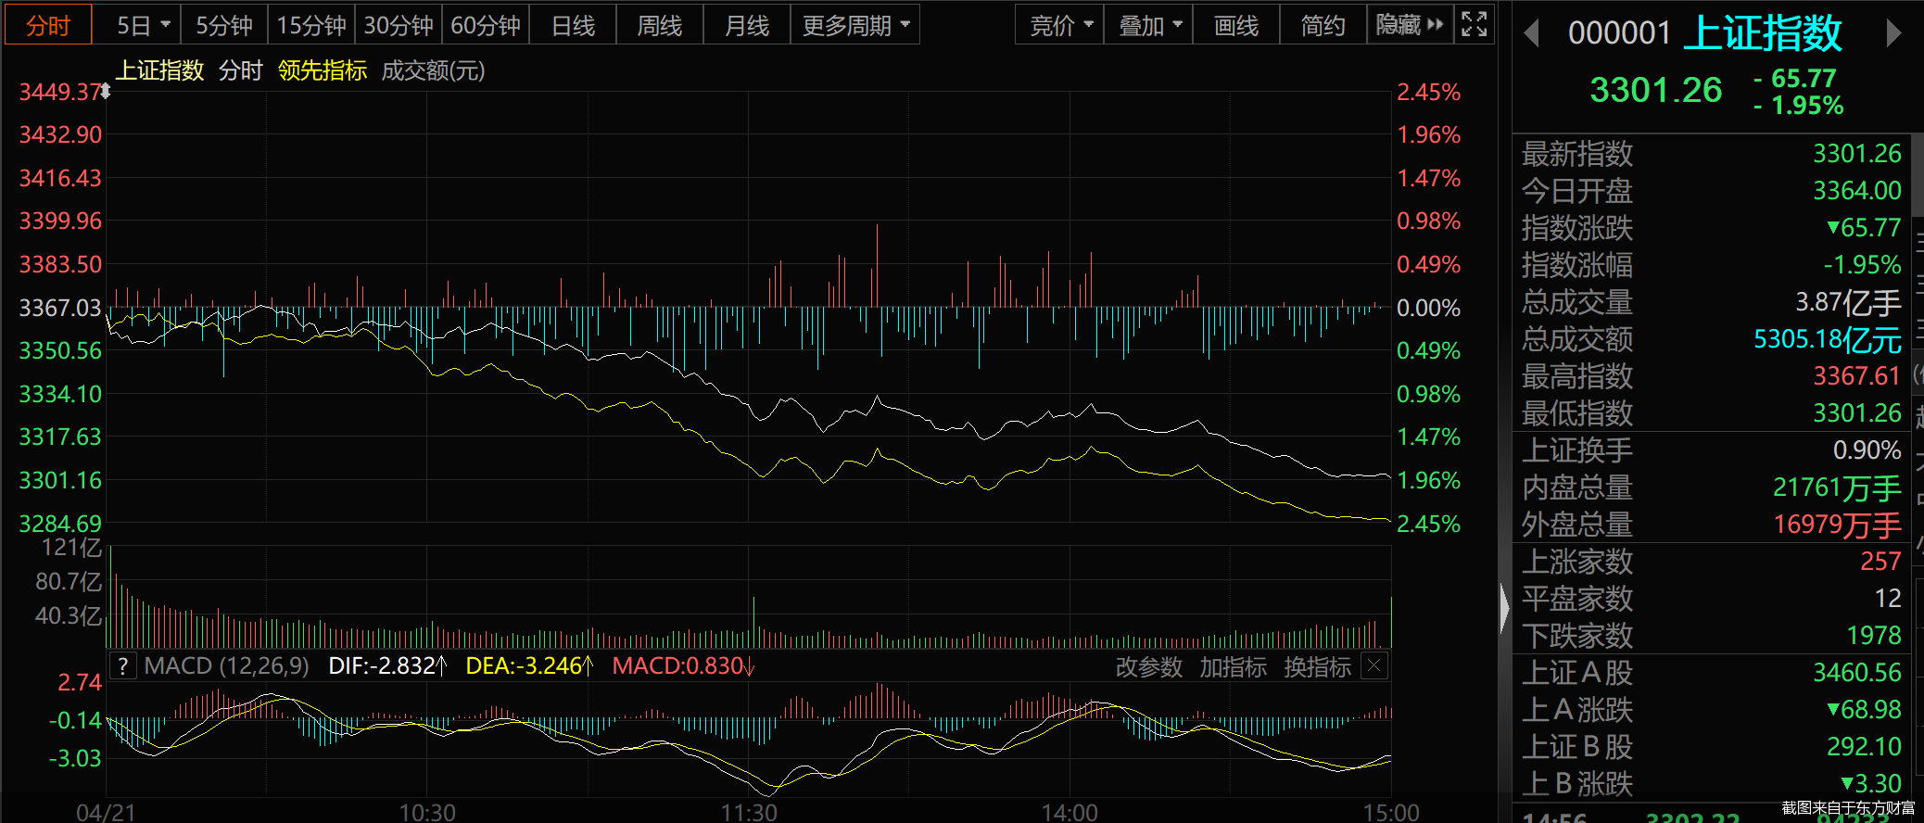Collapse the right panel using the divider arrow
This screenshot has height=823, width=1924.
pyautogui.click(x=1504, y=609)
